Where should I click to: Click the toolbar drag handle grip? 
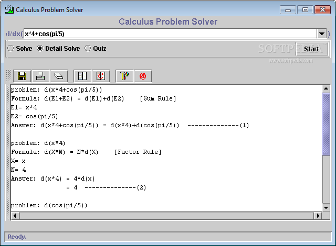8,76
